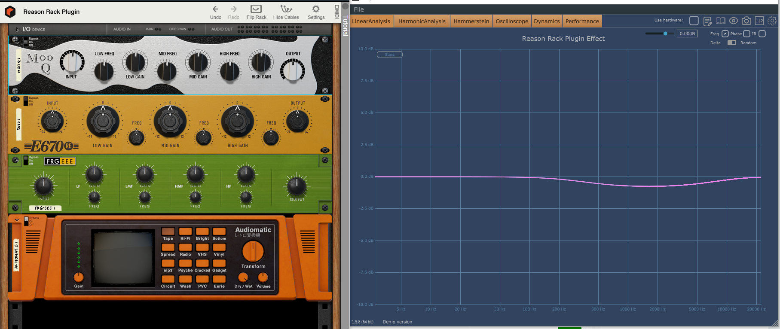This screenshot has height=329, width=780.
Task: Click the FRG-EEE HF GAIN knob
Action: point(246,175)
